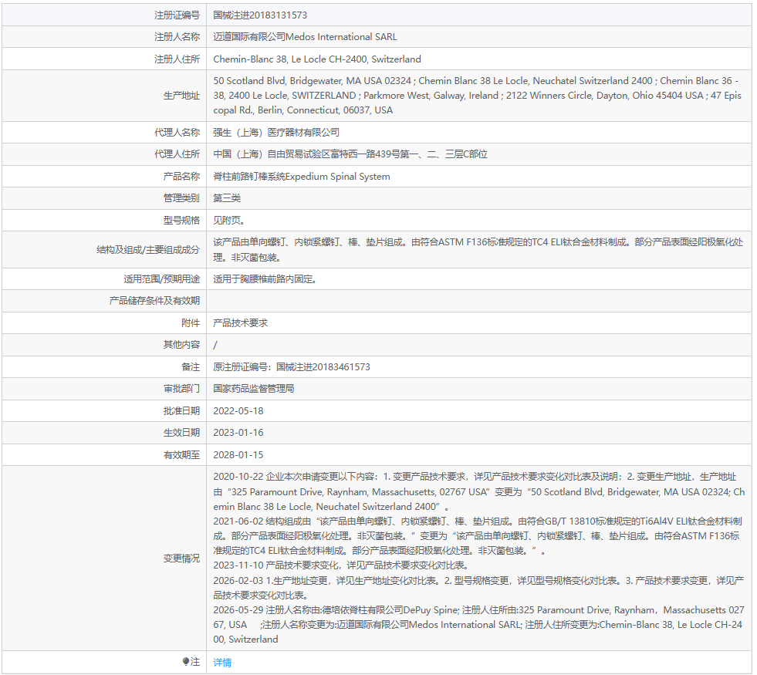Click the 注册人住所 label
Image resolution: width=757 pixels, height=675 pixels.
(x=177, y=59)
